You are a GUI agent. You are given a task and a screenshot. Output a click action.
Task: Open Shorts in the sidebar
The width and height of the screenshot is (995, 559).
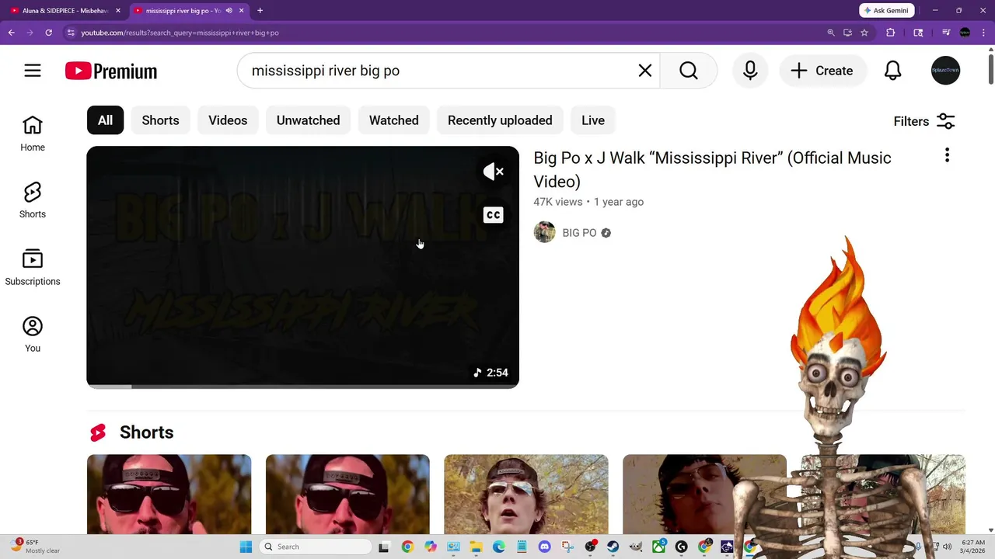pyautogui.click(x=33, y=200)
